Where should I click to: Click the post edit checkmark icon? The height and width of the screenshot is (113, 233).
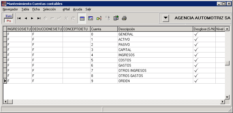click(59, 18)
